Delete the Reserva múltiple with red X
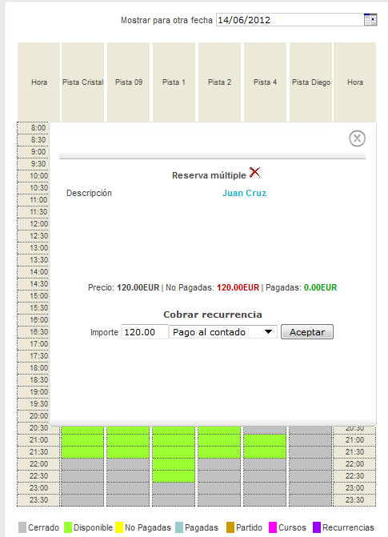 click(254, 172)
